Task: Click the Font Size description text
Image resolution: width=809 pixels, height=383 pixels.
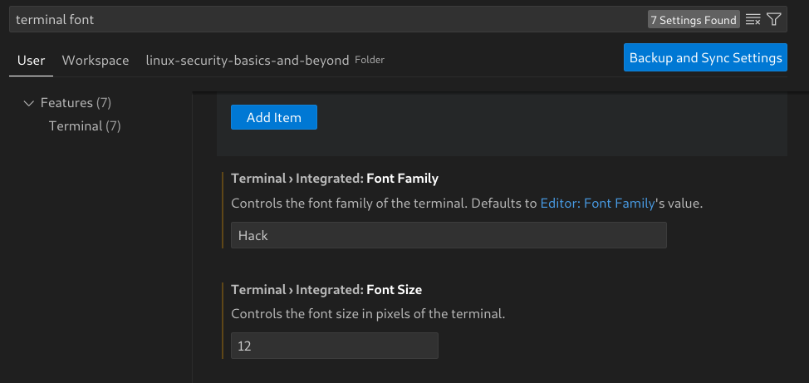Action: 368,314
